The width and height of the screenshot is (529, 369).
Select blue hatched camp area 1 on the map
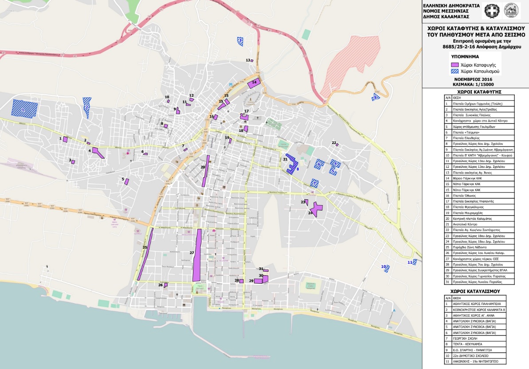(25, 108)
